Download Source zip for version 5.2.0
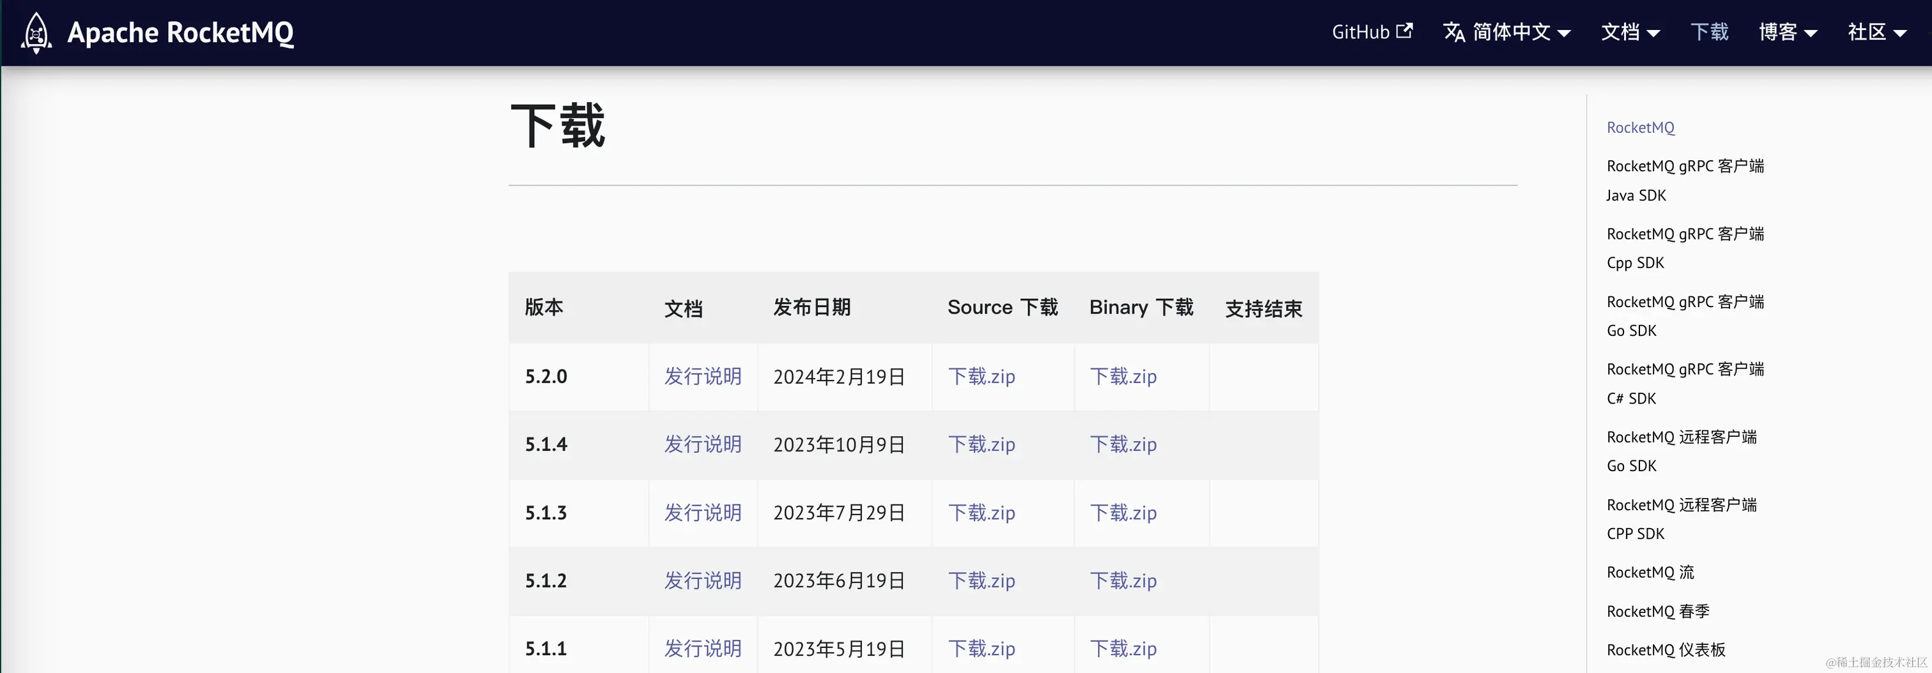This screenshot has width=1932, height=673. tap(982, 376)
